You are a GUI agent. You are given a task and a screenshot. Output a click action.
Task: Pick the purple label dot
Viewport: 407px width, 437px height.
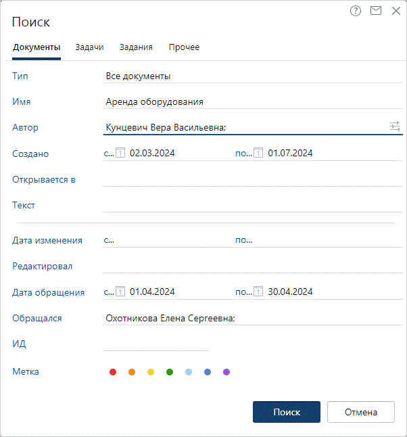[226, 372]
